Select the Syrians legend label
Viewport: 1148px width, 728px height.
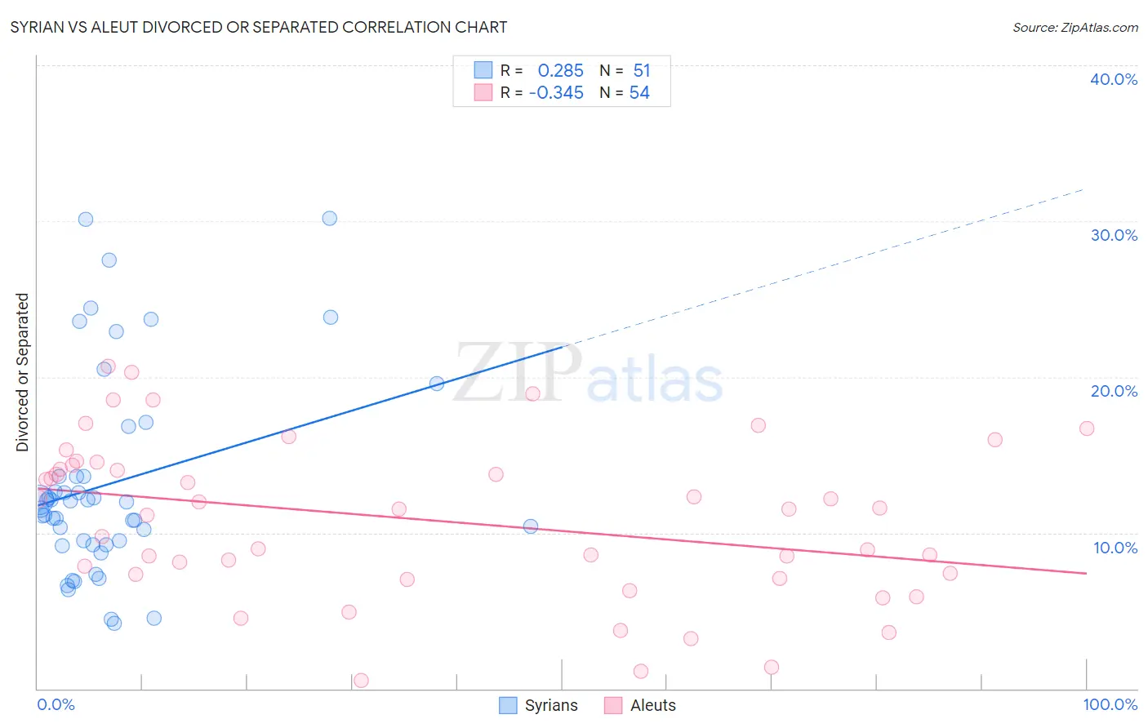pos(551,705)
